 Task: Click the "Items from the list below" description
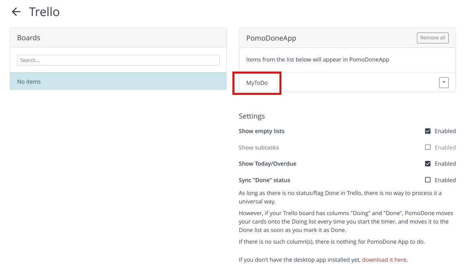point(318,60)
